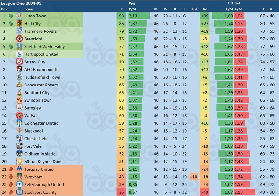Screen dimensions: 279x196
Task: Click the League One 2004-05 title
Action: 18,3
